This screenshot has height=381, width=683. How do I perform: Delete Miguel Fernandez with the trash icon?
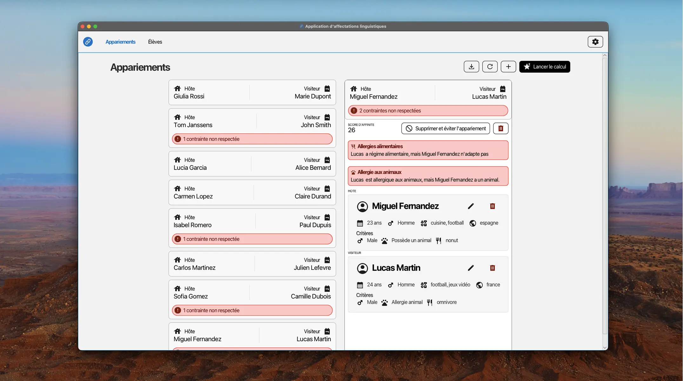click(x=492, y=206)
